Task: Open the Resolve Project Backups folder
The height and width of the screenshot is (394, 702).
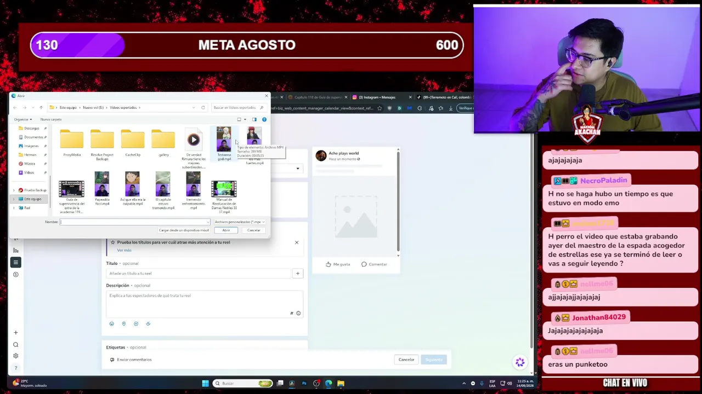Action: (x=102, y=144)
